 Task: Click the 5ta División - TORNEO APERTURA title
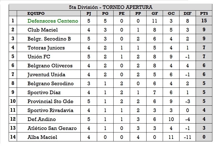[111, 7]
